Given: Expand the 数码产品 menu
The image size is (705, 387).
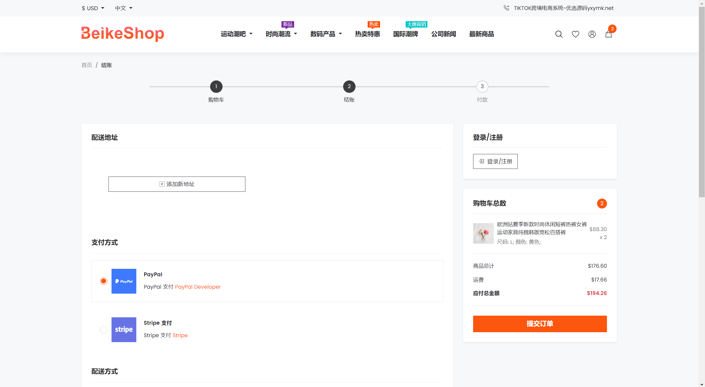Looking at the screenshot, I should (x=326, y=34).
